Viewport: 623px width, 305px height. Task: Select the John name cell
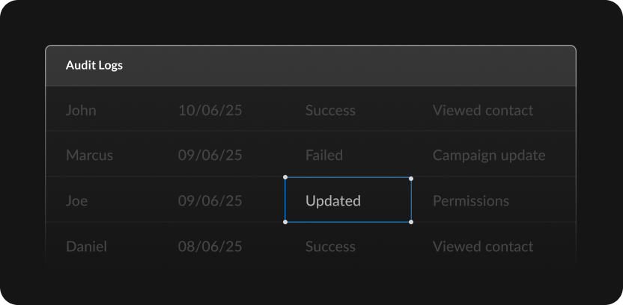pyautogui.click(x=81, y=110)
